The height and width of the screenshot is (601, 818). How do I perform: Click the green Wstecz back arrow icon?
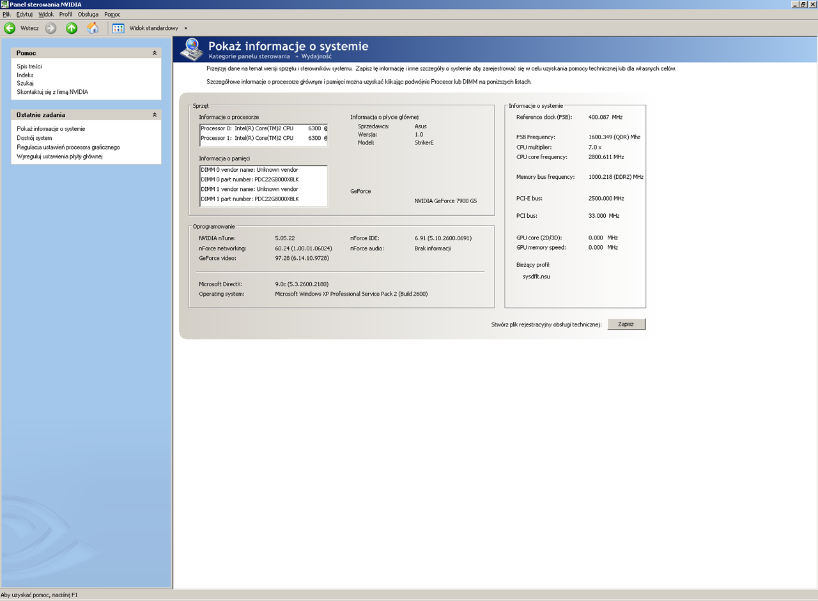click(10, 28)
